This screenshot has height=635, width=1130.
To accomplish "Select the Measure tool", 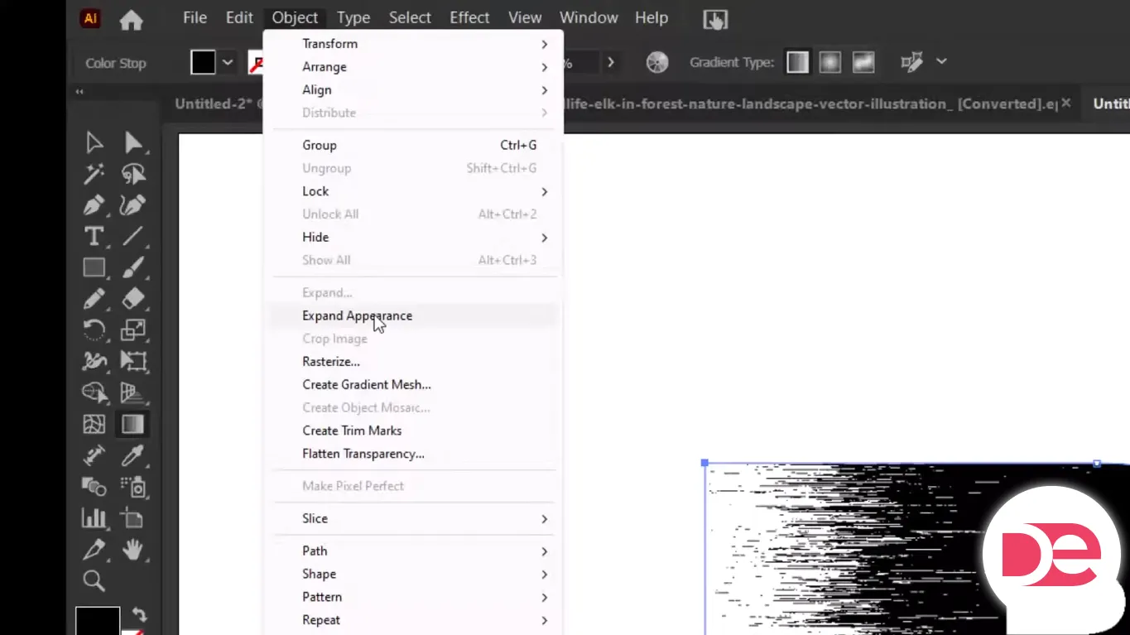I will point(94,455).
